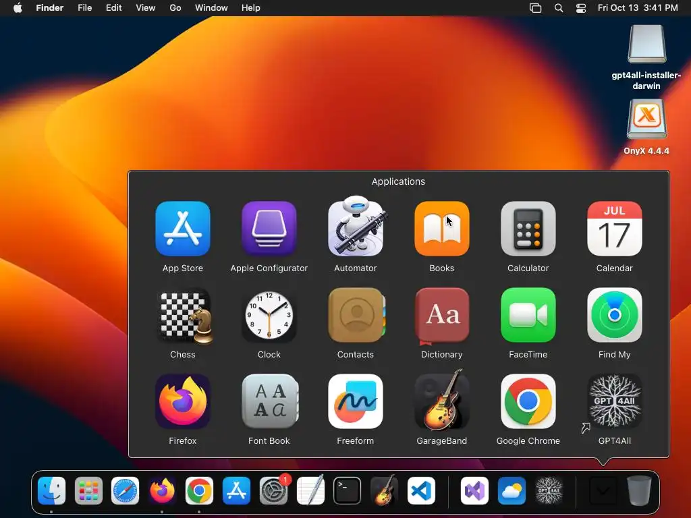Open Spotlight search in the menu bar

pos(558,8)
